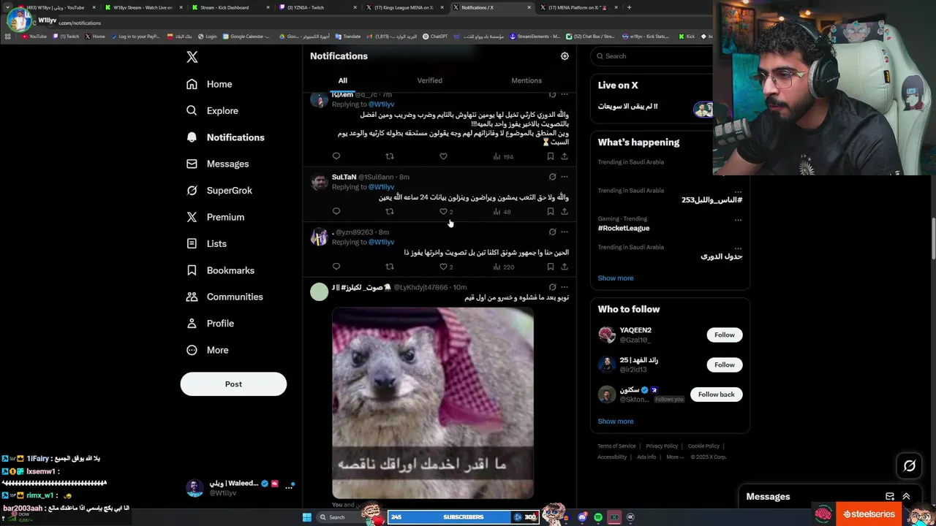Click the Windows Start button
The width and height of the screenshot is (936, 526).
click(307, 517)
